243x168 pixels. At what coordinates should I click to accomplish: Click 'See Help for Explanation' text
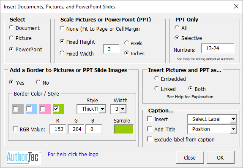click(x=190, y=97)
